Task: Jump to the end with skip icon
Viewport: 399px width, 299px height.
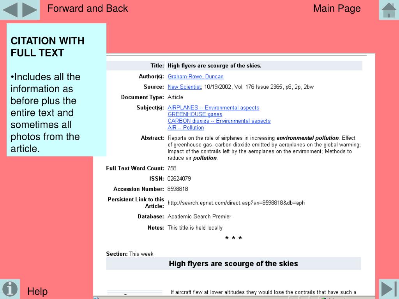Action: (389, 289)
